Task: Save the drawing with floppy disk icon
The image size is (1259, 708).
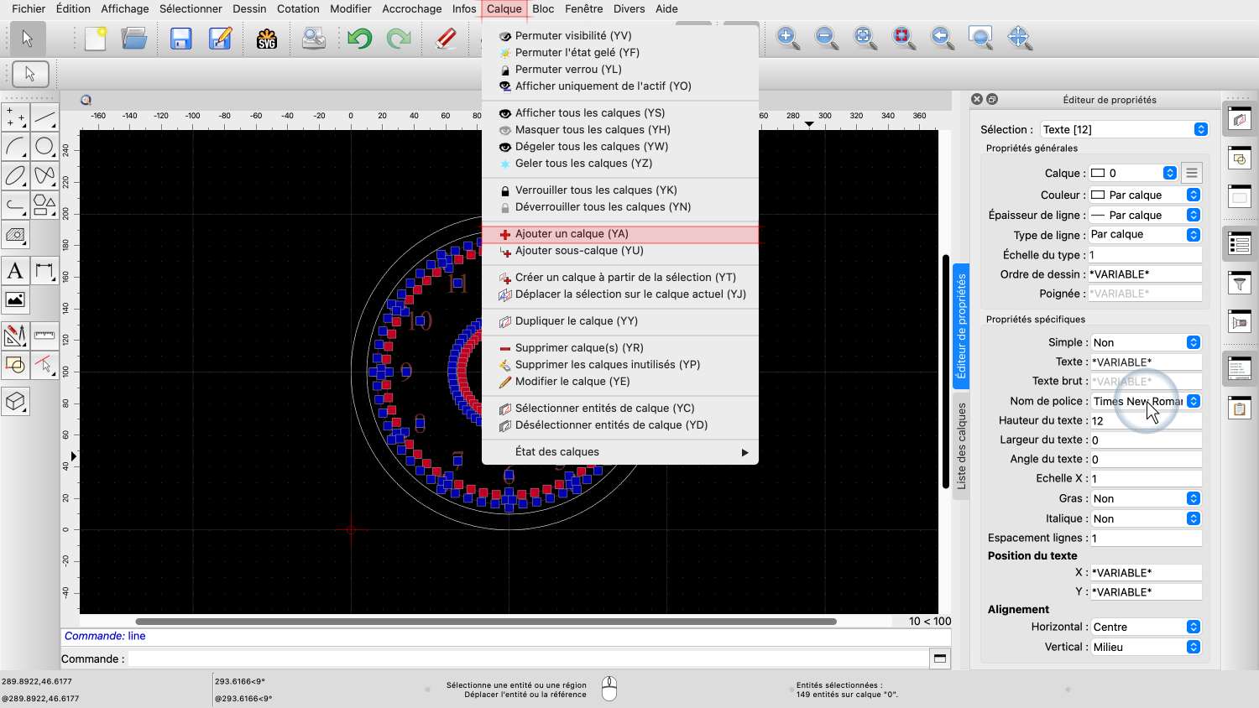Action: click(180, 39)
